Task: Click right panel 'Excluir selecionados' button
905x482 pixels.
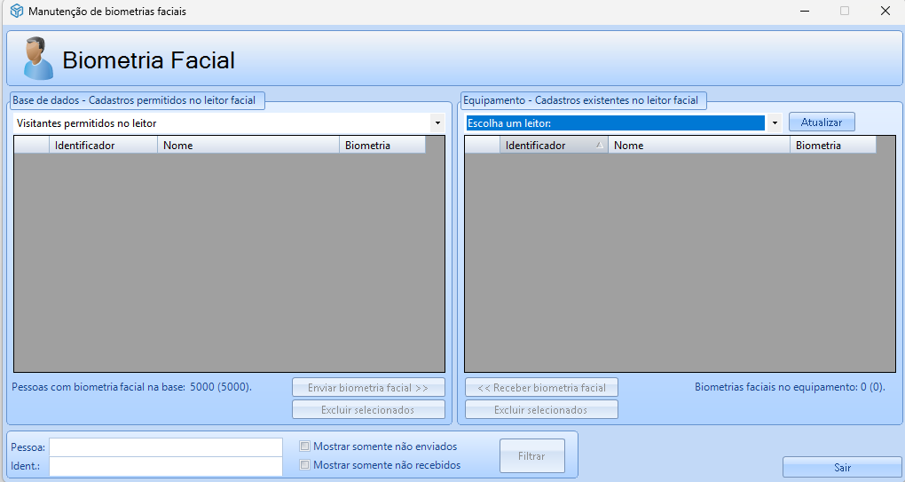Action: [541, 410]
